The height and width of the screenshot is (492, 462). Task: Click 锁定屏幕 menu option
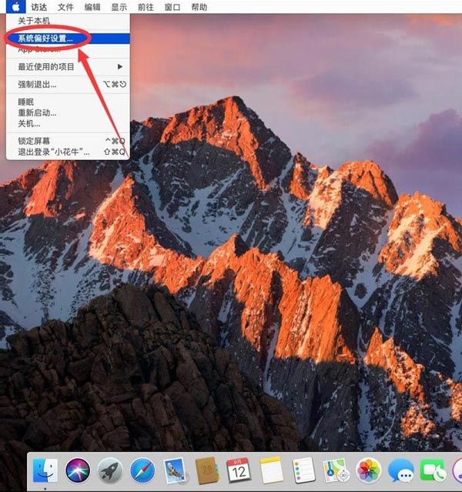[35, 141]
